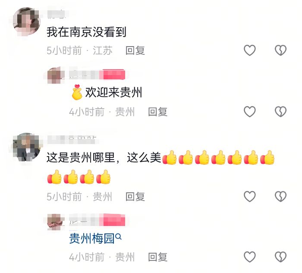
Task: Open avatar of 欢迎来贵州 replier
Action: tap(56, 75)
